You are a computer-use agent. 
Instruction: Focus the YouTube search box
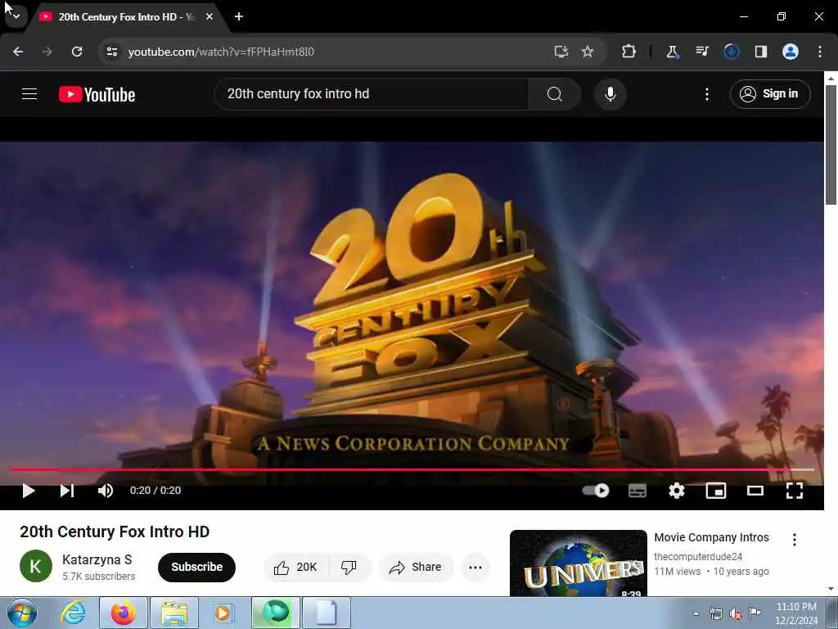371,94
